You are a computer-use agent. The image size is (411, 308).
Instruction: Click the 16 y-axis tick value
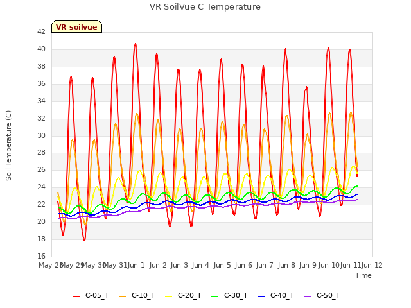(x=41, y=256)
